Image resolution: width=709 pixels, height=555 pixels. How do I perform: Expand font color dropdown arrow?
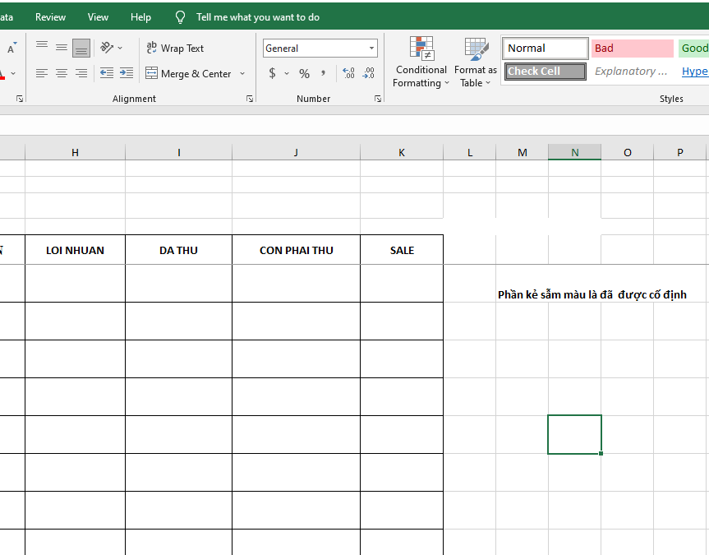[14, 73]
